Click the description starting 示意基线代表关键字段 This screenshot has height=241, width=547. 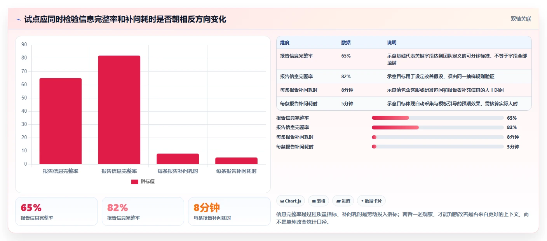[x=457, y=59]
